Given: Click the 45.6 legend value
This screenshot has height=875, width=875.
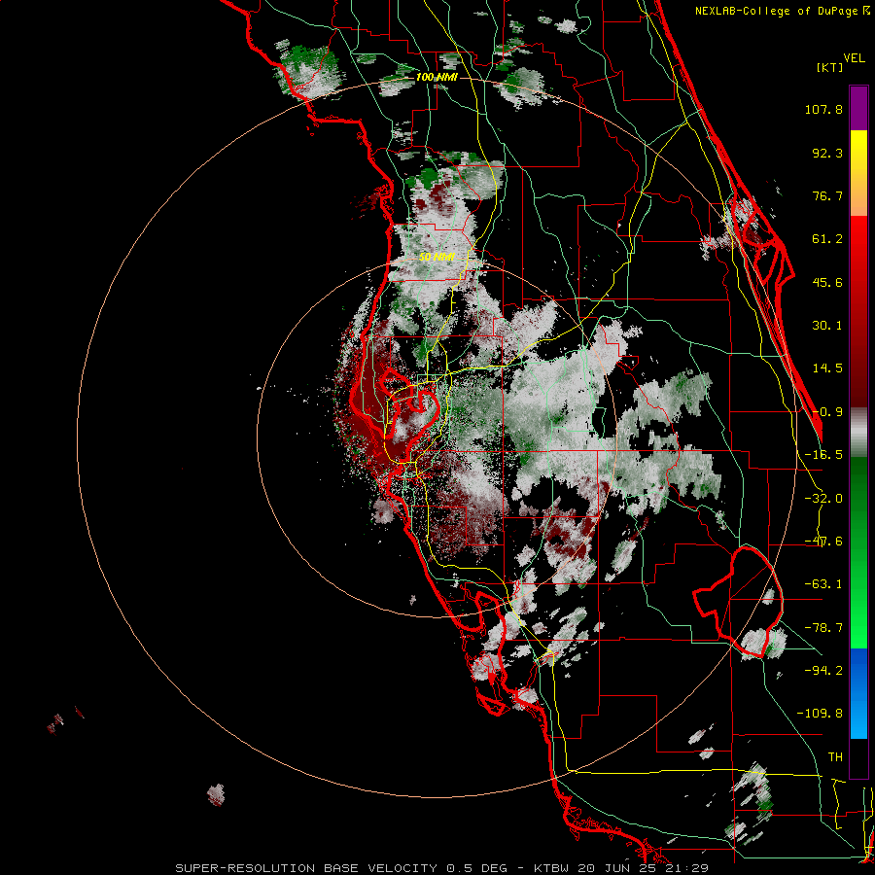Looking at the screenshot, I should tap(827, 282).
